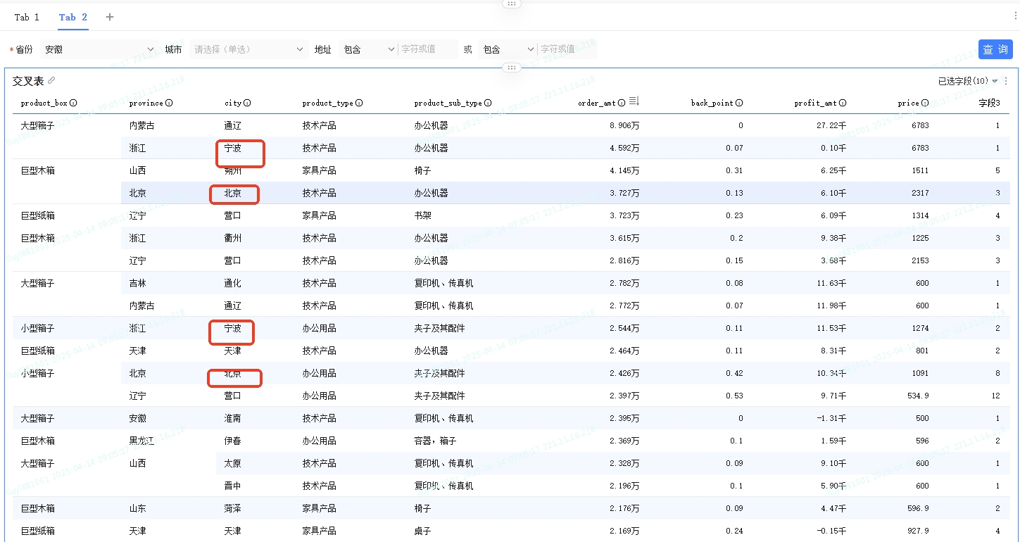Select Tab 2
Viewport: 1020px width, 542px height.
tap(73, 17)
